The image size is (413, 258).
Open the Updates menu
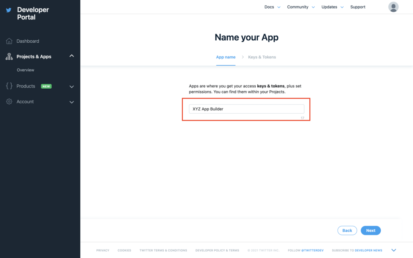pos(329,7)
